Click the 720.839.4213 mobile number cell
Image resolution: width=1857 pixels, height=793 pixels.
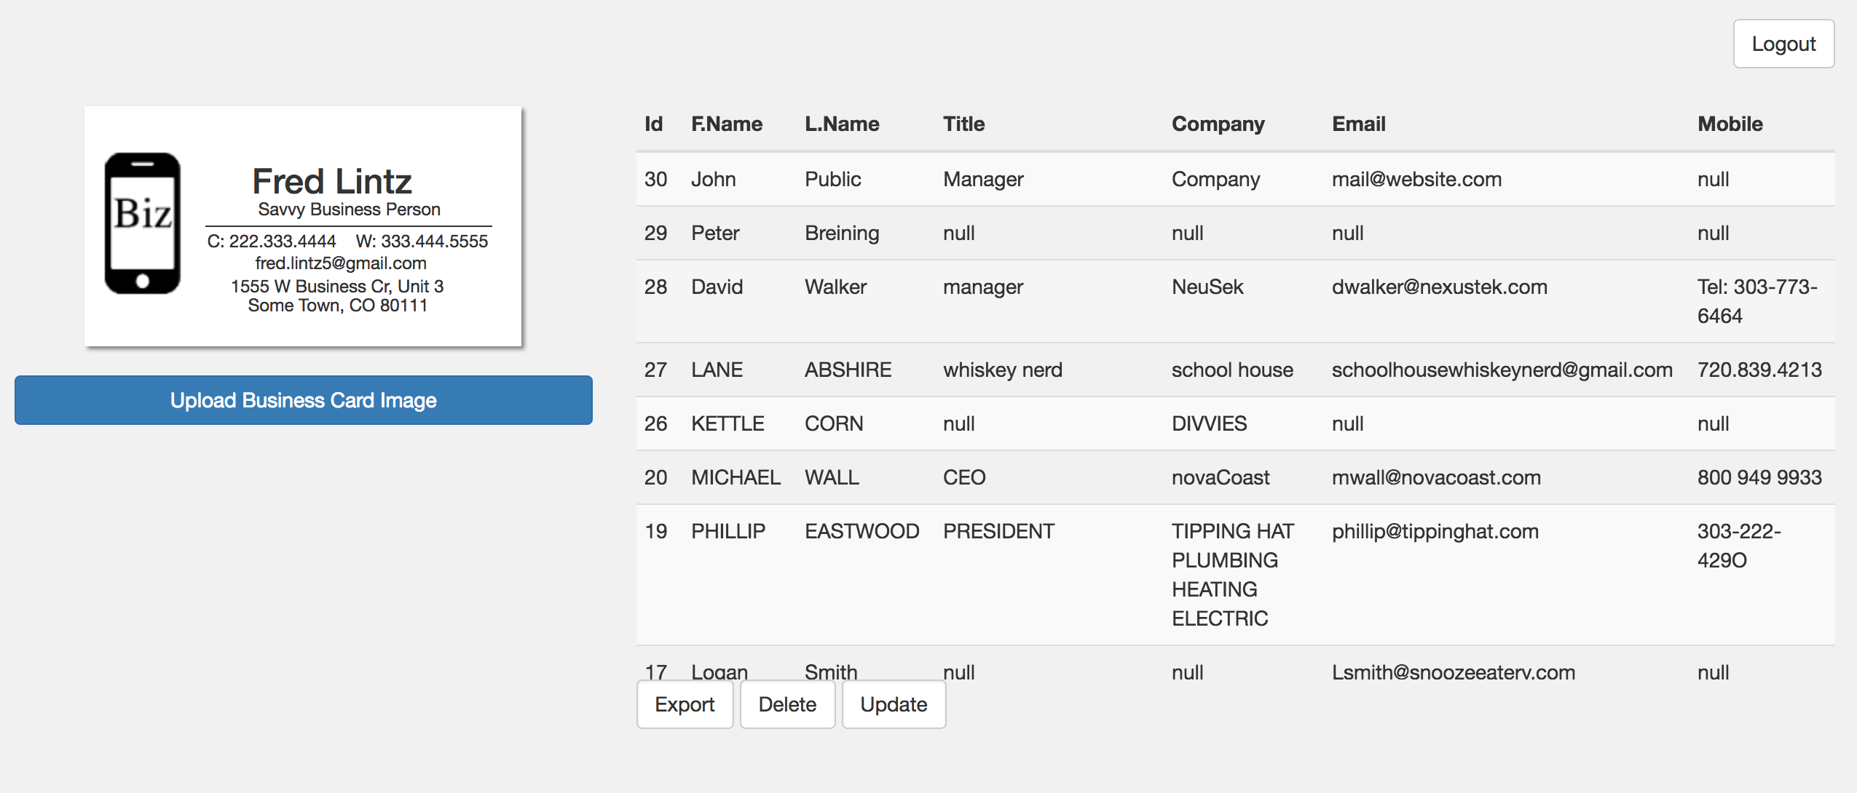[x=1759, y=370]
